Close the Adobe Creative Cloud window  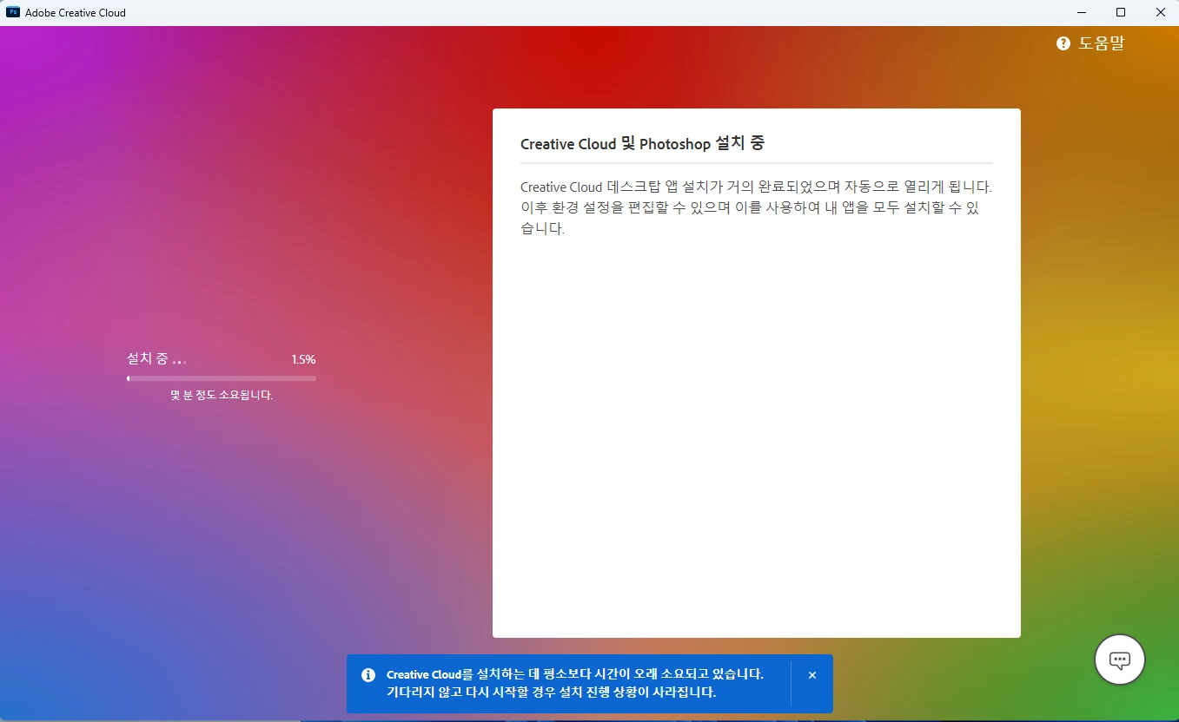(x=1160, y=12)
